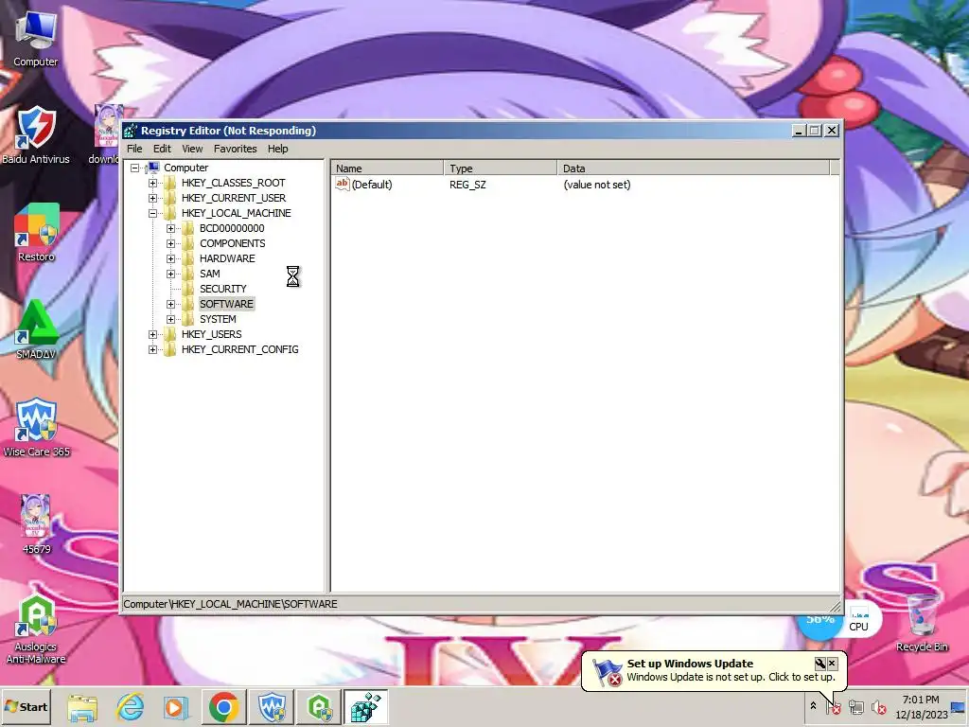Click the (Default) string value icon
The height and width of the screenshot is (727, 969).
point(343,185)
